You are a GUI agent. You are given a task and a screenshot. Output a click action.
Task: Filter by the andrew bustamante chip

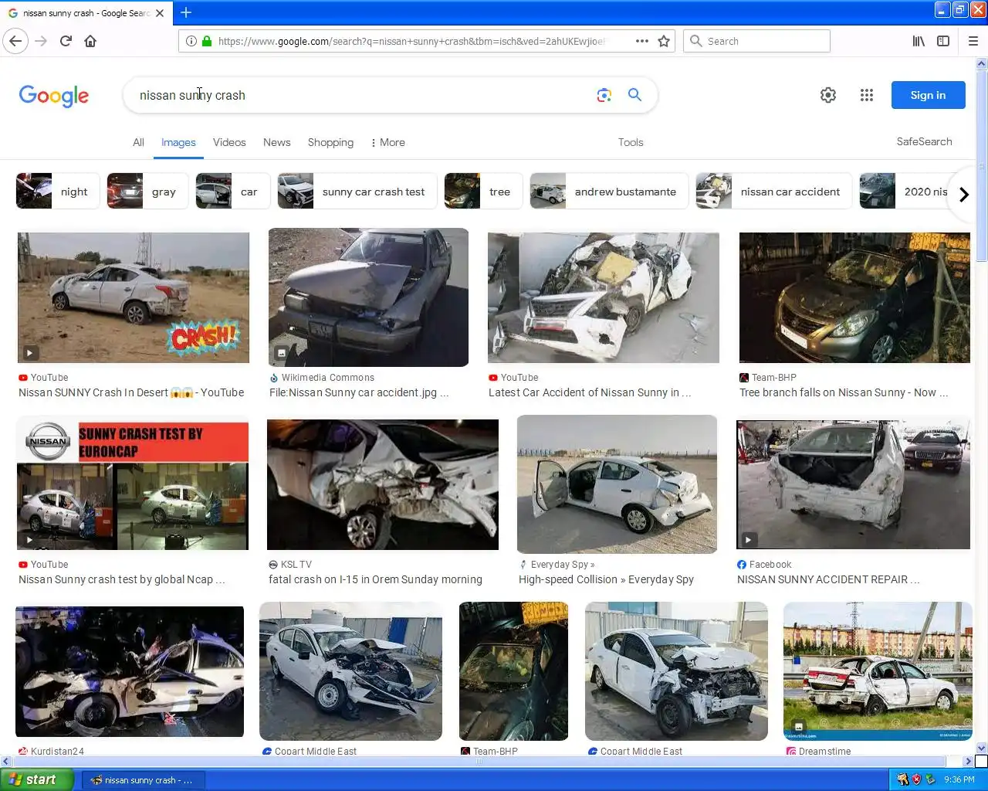[609, 192]
